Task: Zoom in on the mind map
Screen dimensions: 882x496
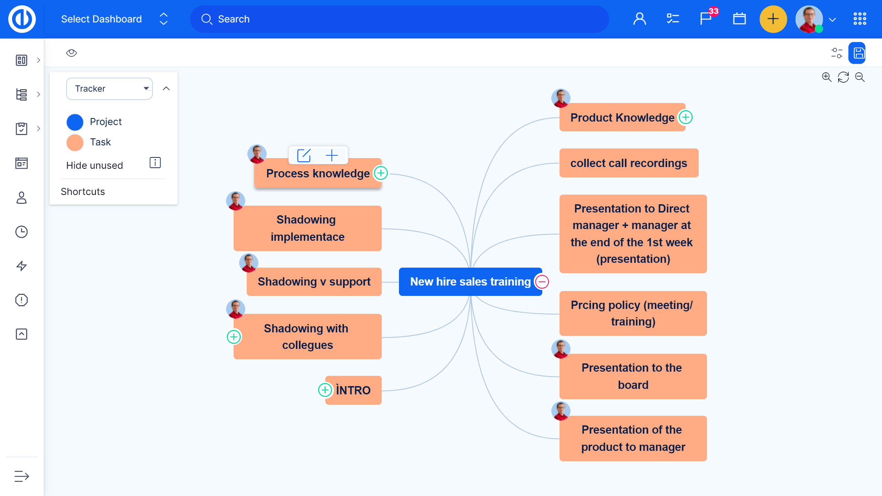Action: pos(827,77)
